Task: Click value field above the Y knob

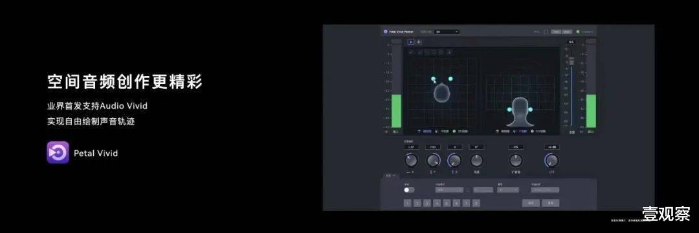Action: (433, 147)
